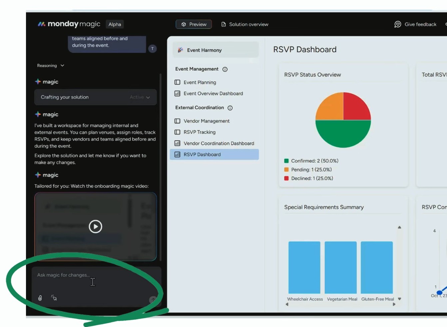Expand the Reasoning dropdown
The height and width of the screenshot is (327, 447).
[51, 66]
